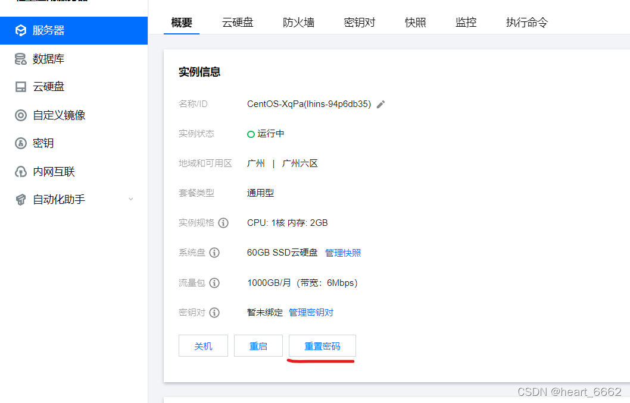This screenshot has height=403, width=630.
Task: Expand the 自动化助手 submenu chevron
Action: click(x=130, y=199)
